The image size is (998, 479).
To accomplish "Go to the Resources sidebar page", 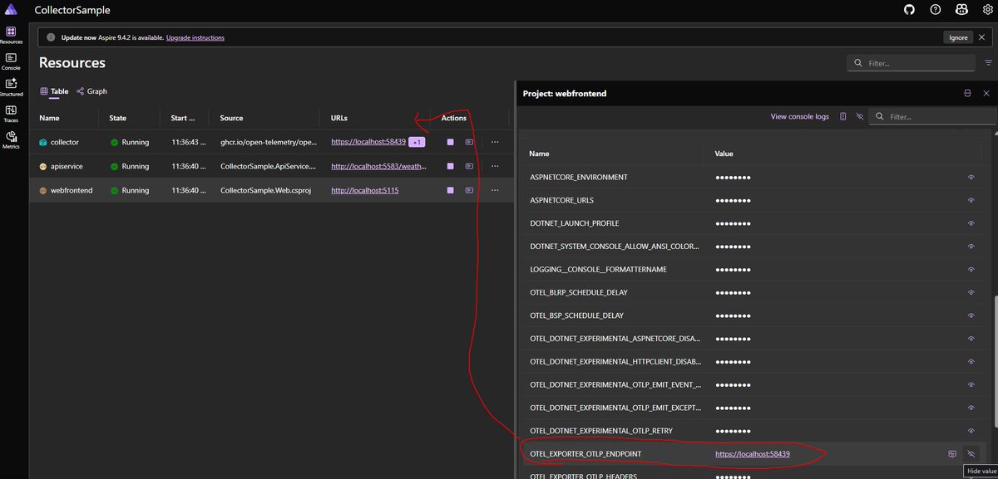I will click(x=11, y=34).
